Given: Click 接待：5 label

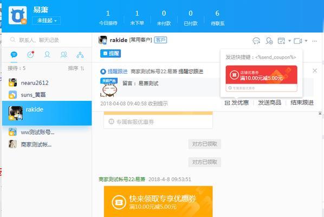Looking at the screenshot, I should 17,68.
